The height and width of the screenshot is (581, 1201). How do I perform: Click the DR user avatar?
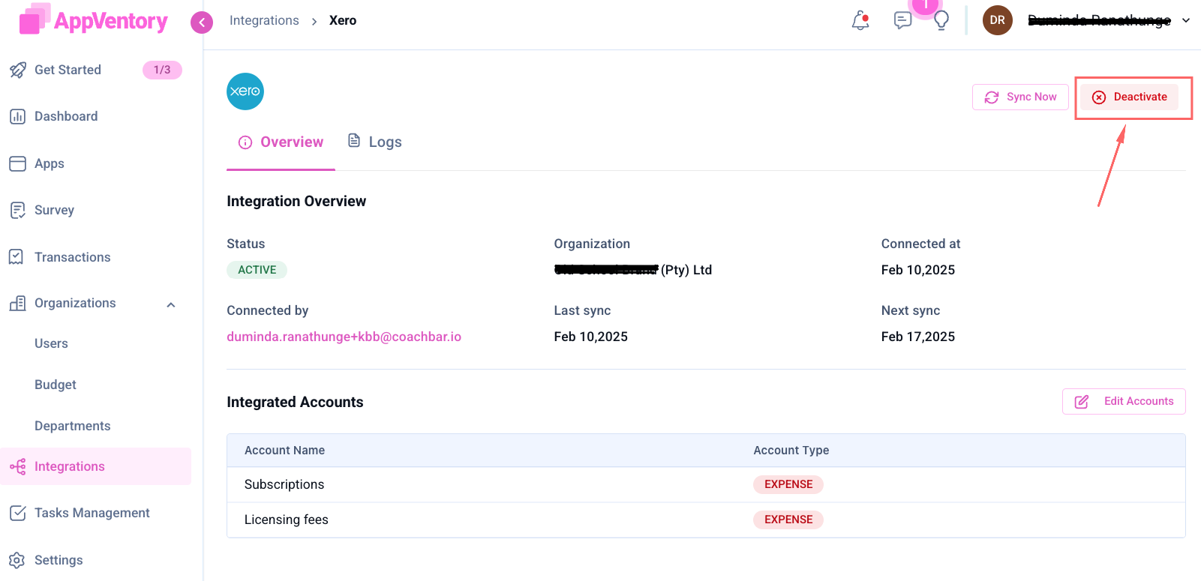point(998,20)
